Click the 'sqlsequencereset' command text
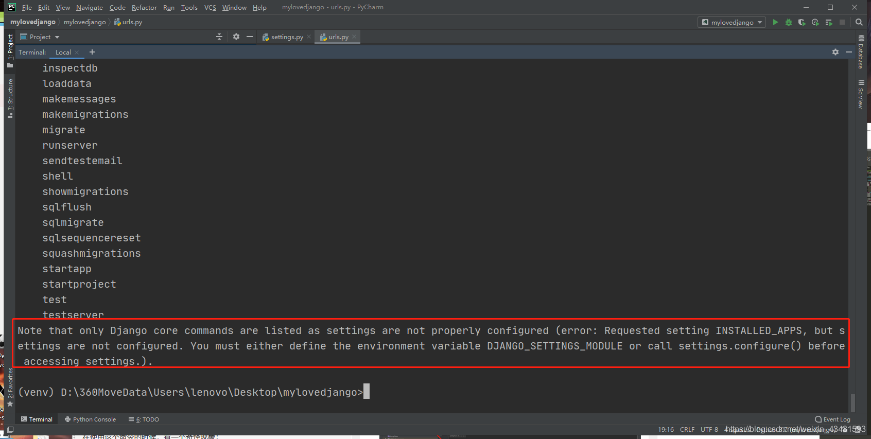The height and width of the screenshot is (439, 871). pyautogui.click(x=92, y=238)
